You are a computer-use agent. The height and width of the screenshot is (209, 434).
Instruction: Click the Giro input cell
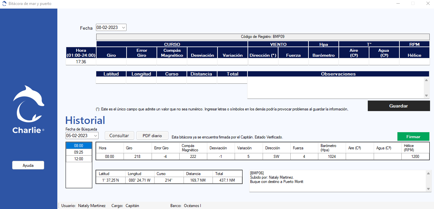tap(111, 62)
